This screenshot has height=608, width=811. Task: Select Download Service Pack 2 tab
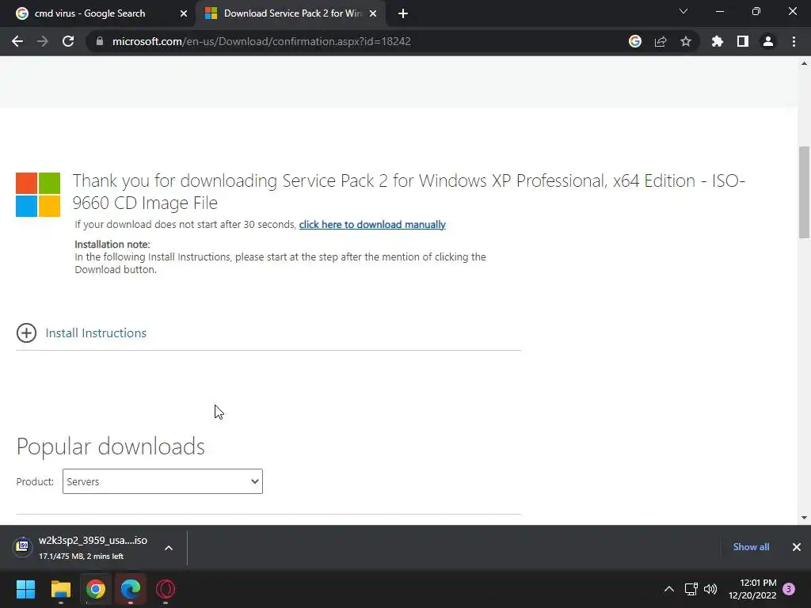click(292, 13)
